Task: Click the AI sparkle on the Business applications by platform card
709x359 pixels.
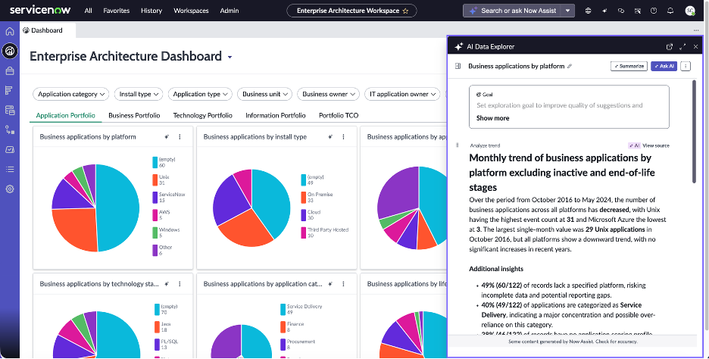Action: pos(167,136)
